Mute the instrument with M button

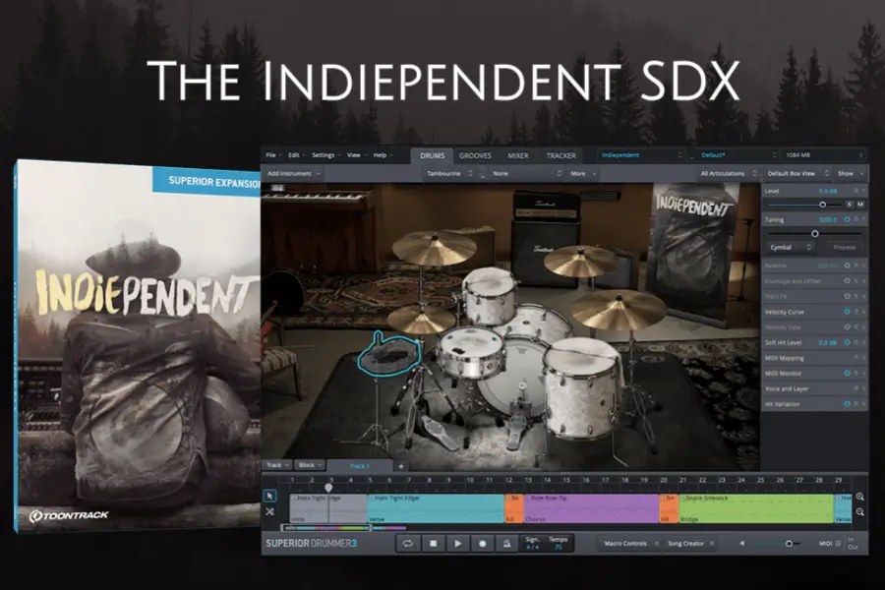[x=860, y=205]
